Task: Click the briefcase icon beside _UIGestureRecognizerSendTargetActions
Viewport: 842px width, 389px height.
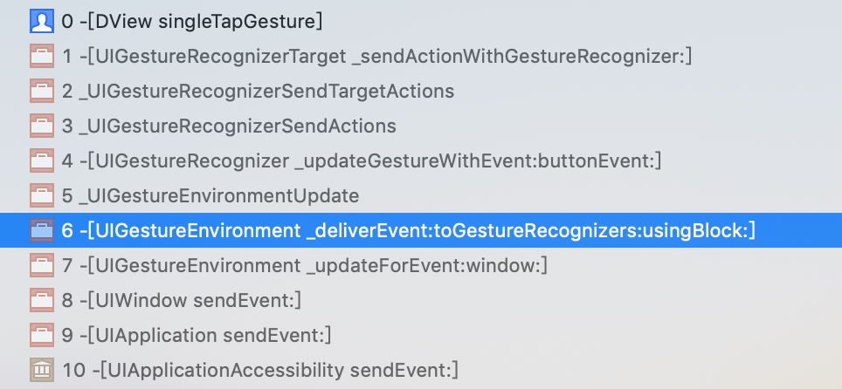Action: pos(42,91)
